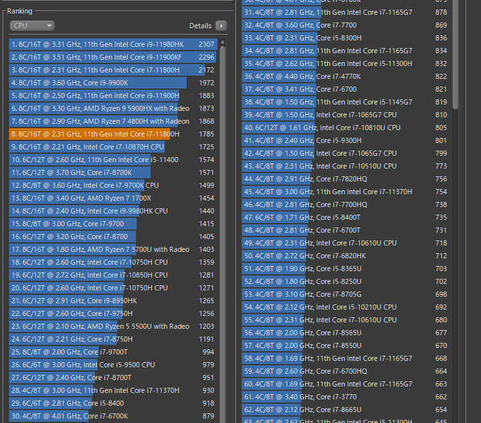Select the Core i5-8365U row
The image size is (481, 423).
[346, 269]
